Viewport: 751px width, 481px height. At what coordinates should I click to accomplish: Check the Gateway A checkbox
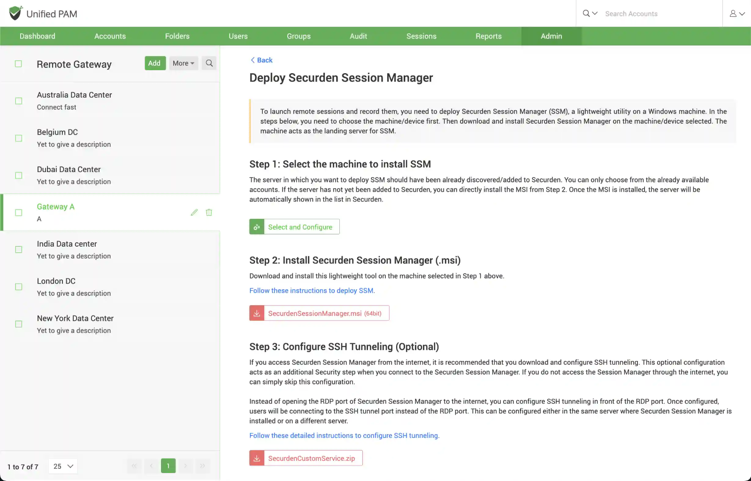pos(19,213)
